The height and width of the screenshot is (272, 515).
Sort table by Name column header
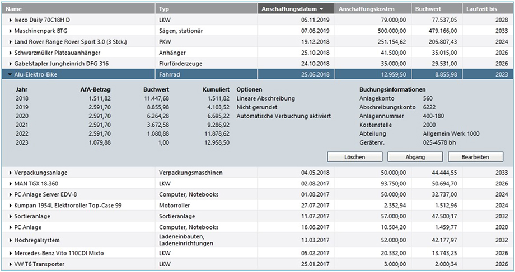[78, 9]
